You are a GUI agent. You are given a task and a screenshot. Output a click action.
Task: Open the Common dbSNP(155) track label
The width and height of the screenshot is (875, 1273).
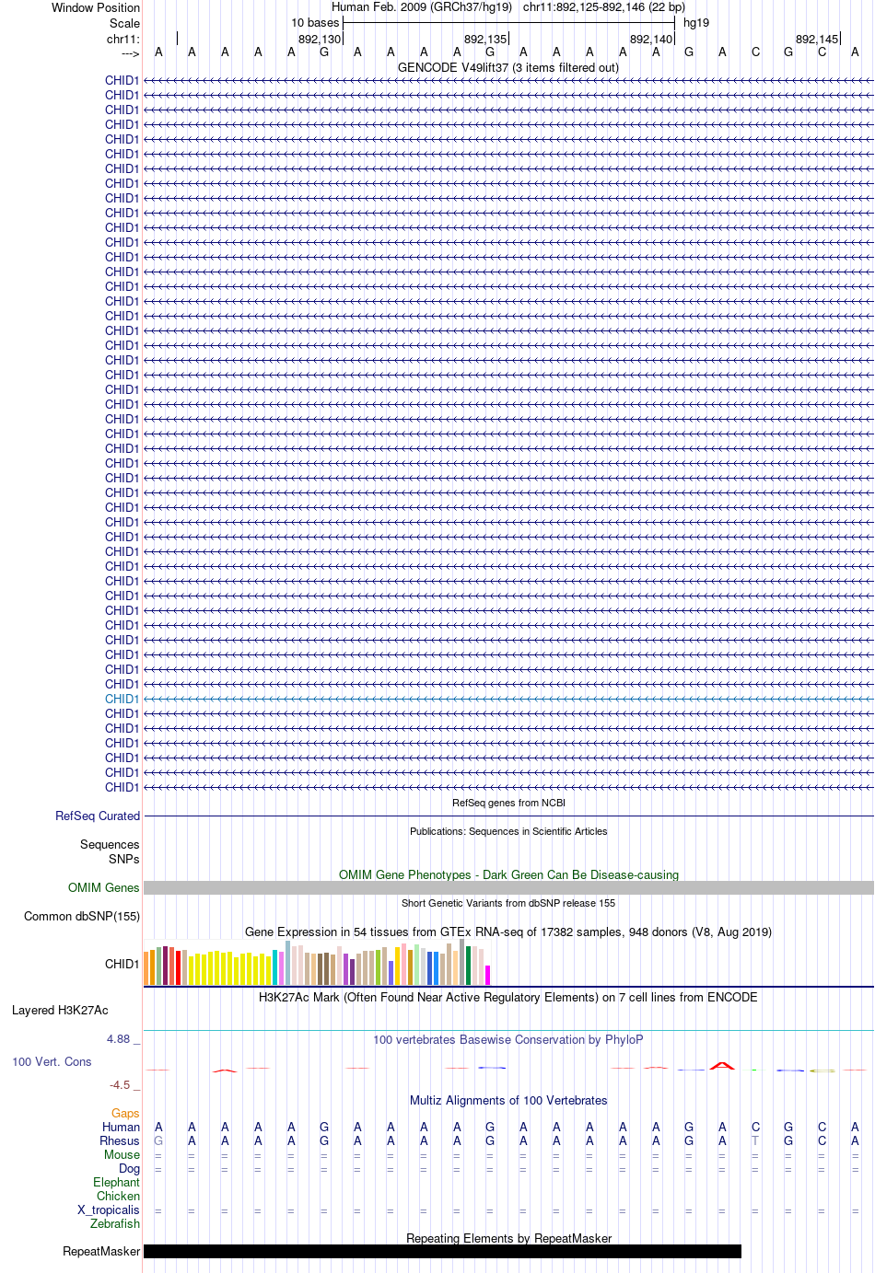pos(82,916)
